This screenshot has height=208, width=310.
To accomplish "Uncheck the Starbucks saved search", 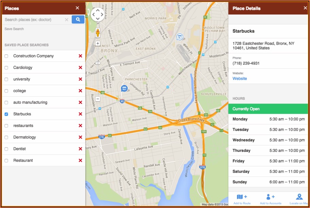I will 6,114.
